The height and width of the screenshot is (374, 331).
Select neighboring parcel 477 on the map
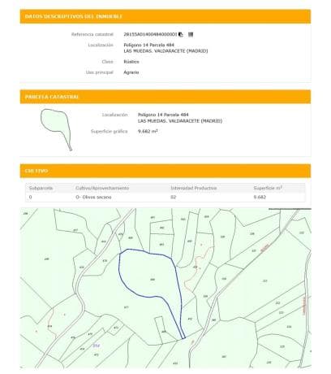126,307
